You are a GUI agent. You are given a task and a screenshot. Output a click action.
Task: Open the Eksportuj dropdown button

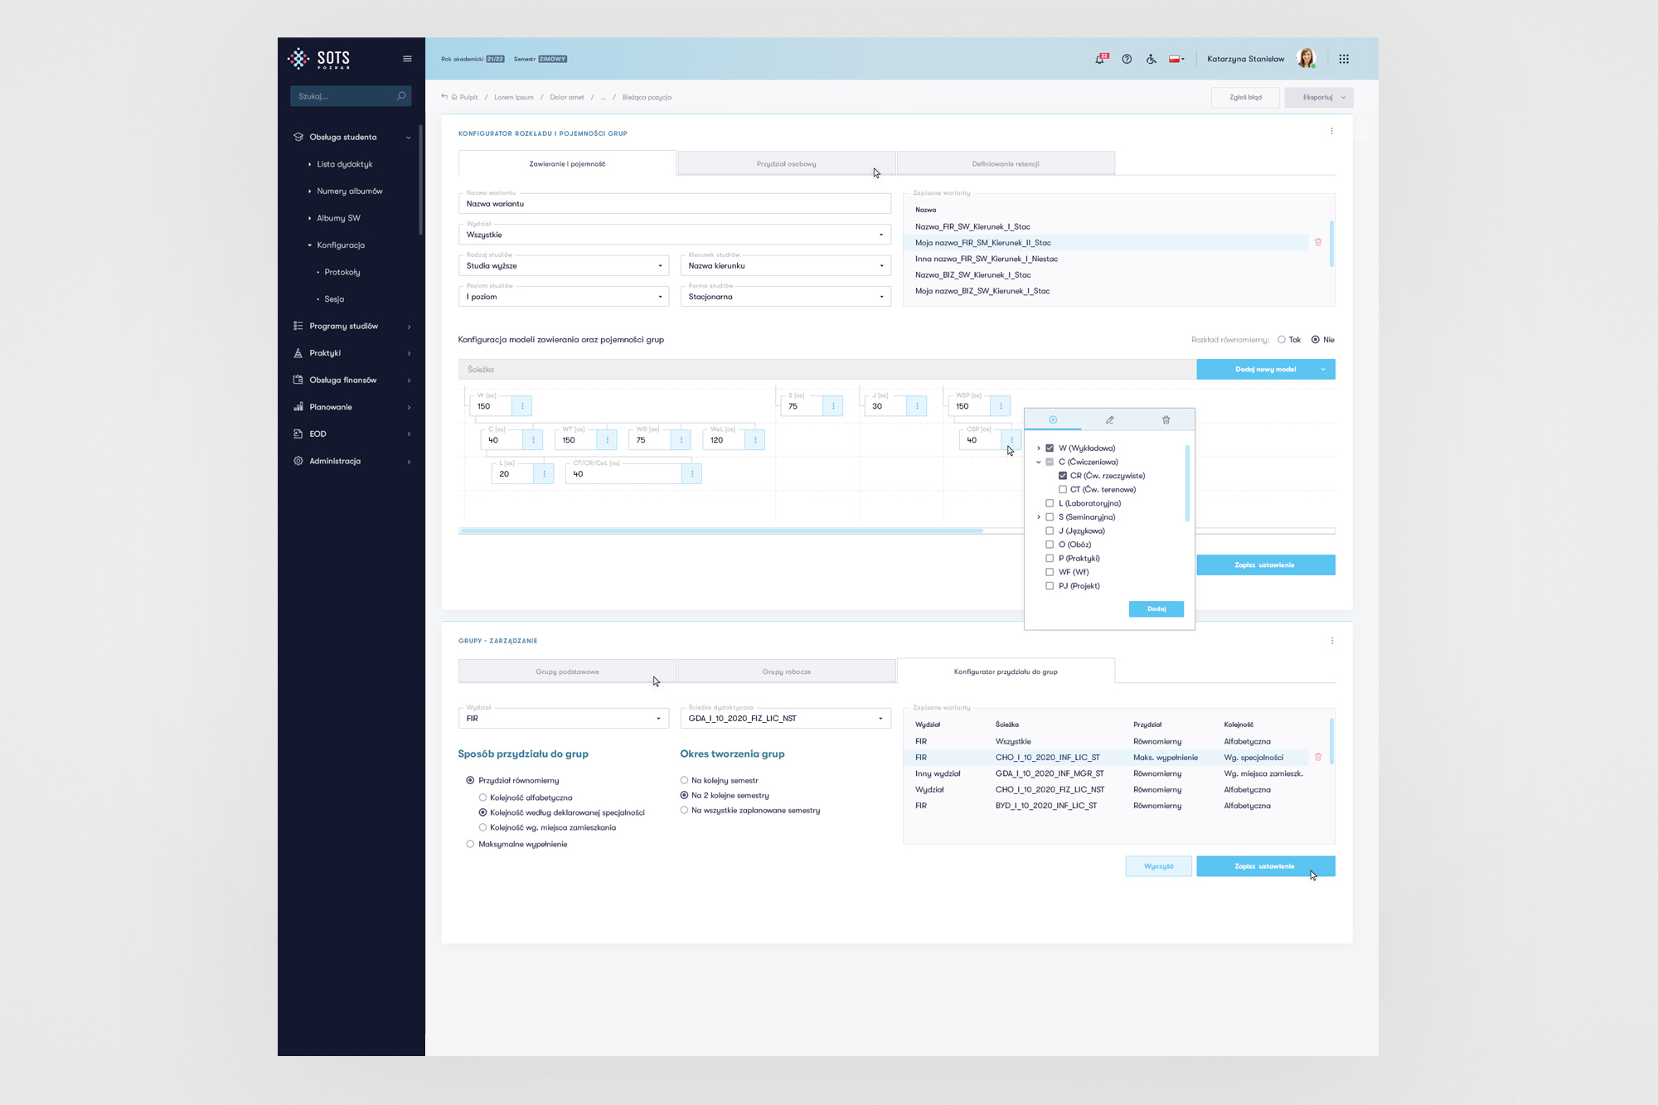pos(1318,97)
